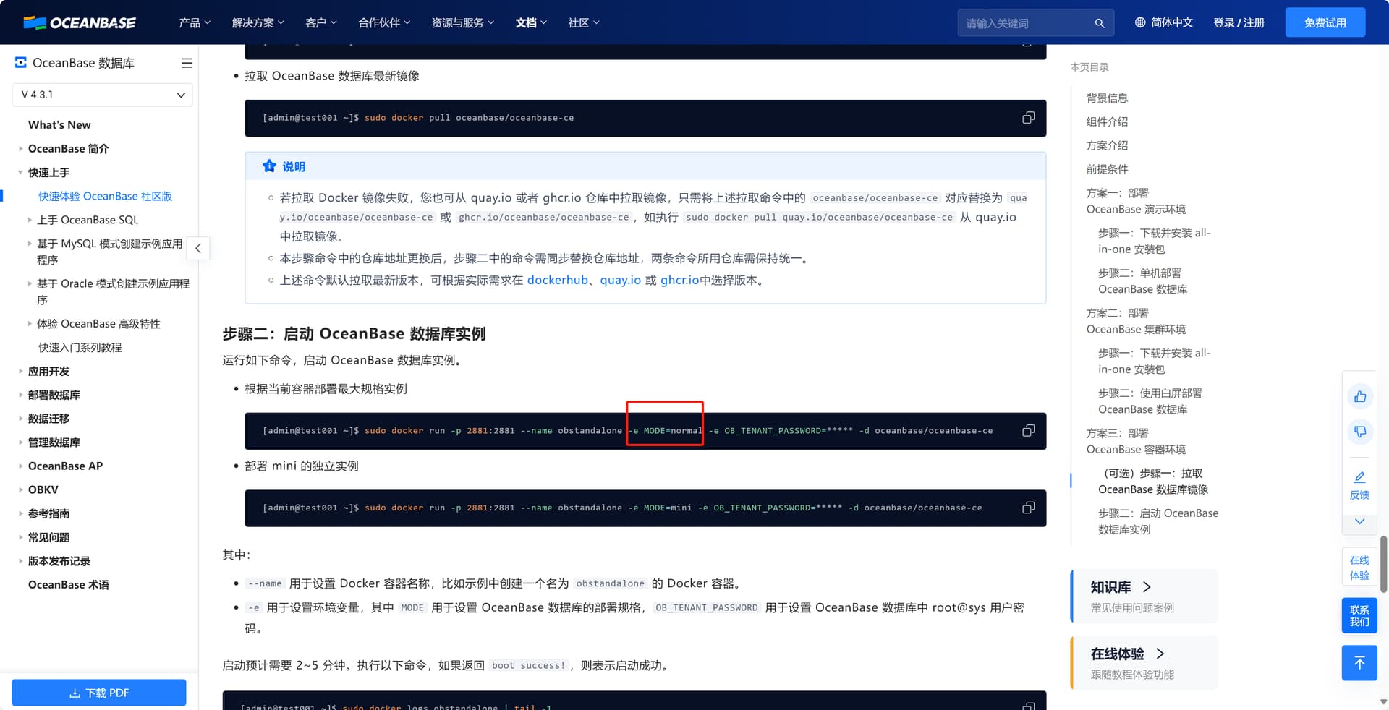Jump to 方案介绍 in page contents

coord(1107,145)
